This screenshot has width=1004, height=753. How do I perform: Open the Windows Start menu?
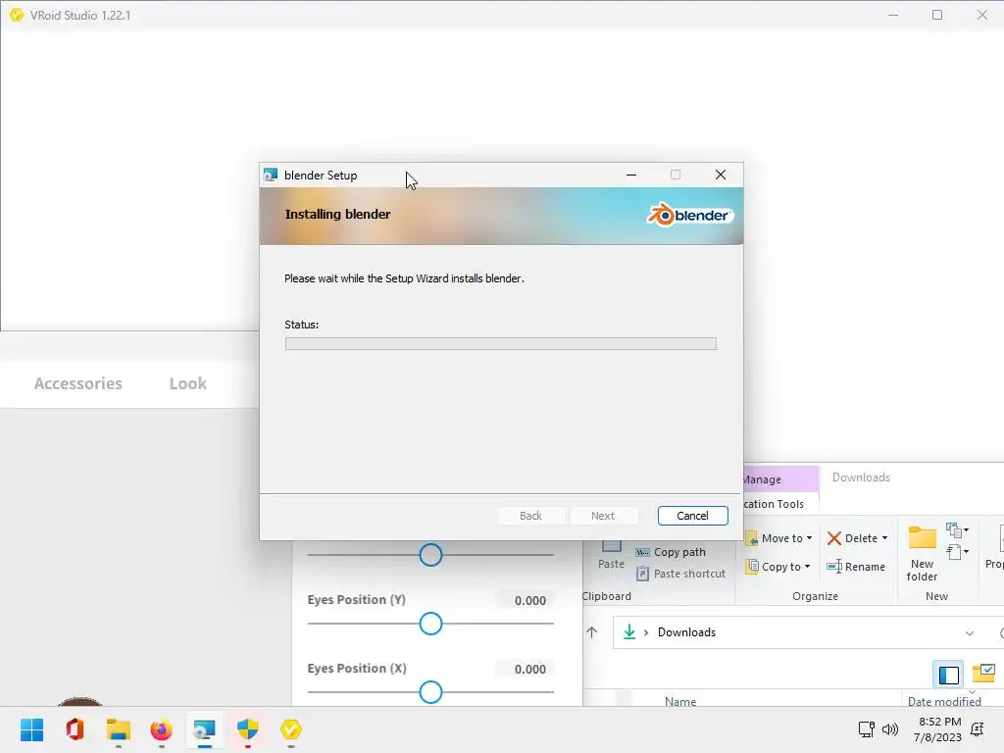[32, 729]
